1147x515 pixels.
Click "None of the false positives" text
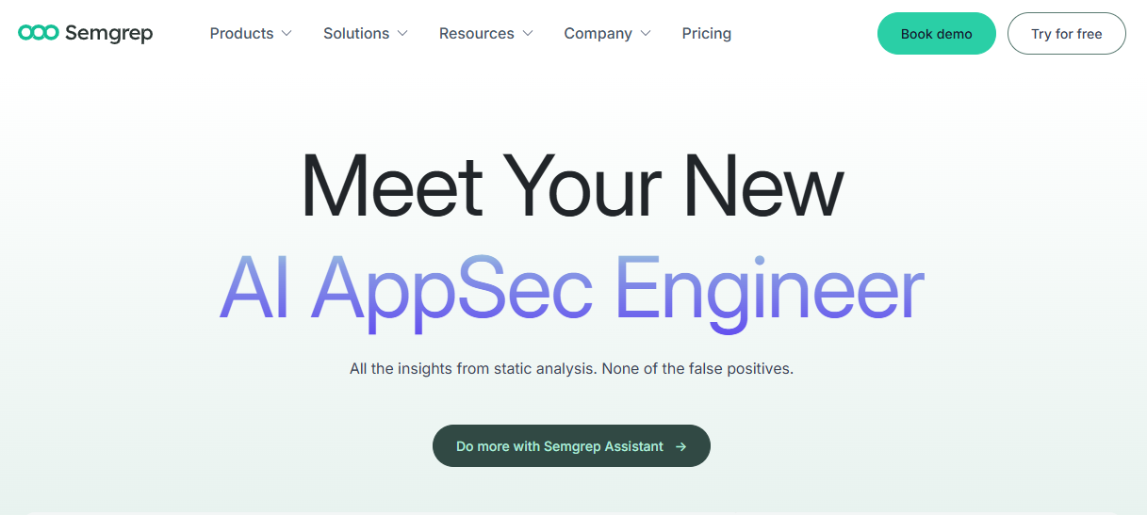697,369
